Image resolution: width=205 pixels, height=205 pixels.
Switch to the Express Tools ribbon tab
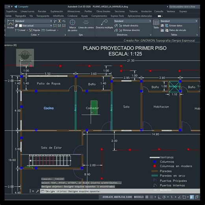click(117, 16)
